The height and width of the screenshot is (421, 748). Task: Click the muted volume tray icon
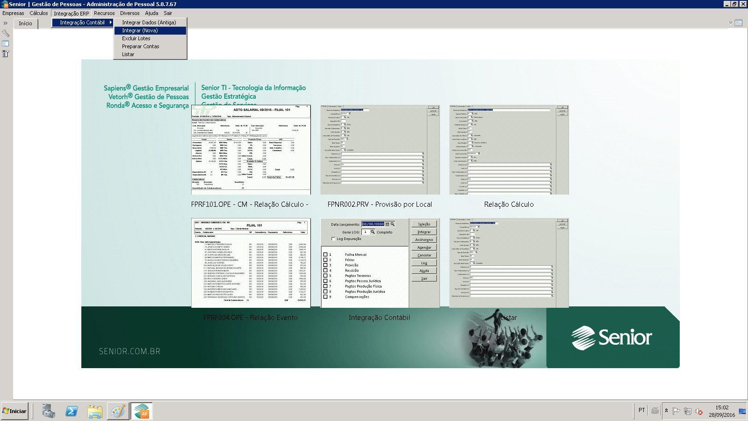(x=699, y=411)
